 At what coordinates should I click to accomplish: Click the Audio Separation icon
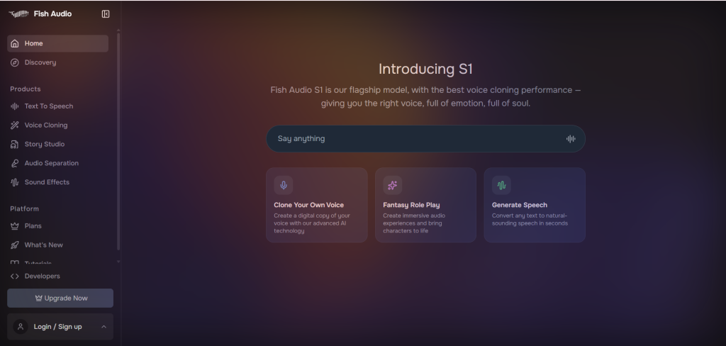click(x=15, y=163)
